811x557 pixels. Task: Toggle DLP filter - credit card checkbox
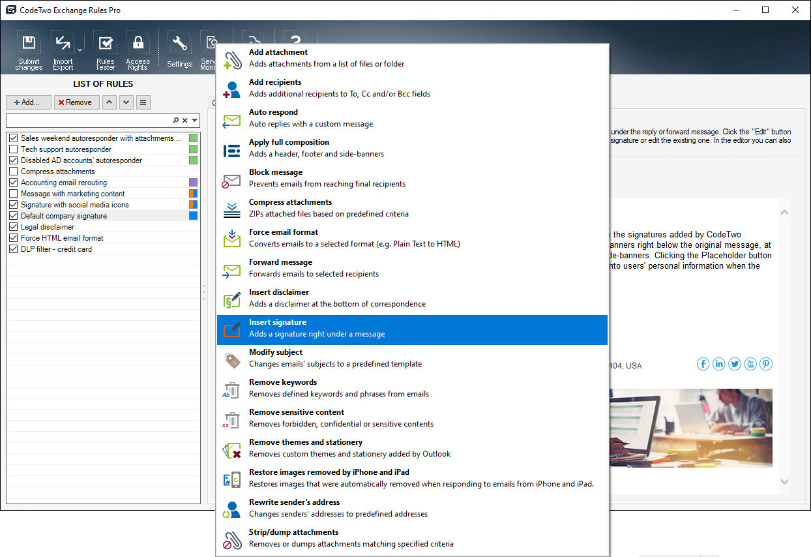click(x=14, y=249)
